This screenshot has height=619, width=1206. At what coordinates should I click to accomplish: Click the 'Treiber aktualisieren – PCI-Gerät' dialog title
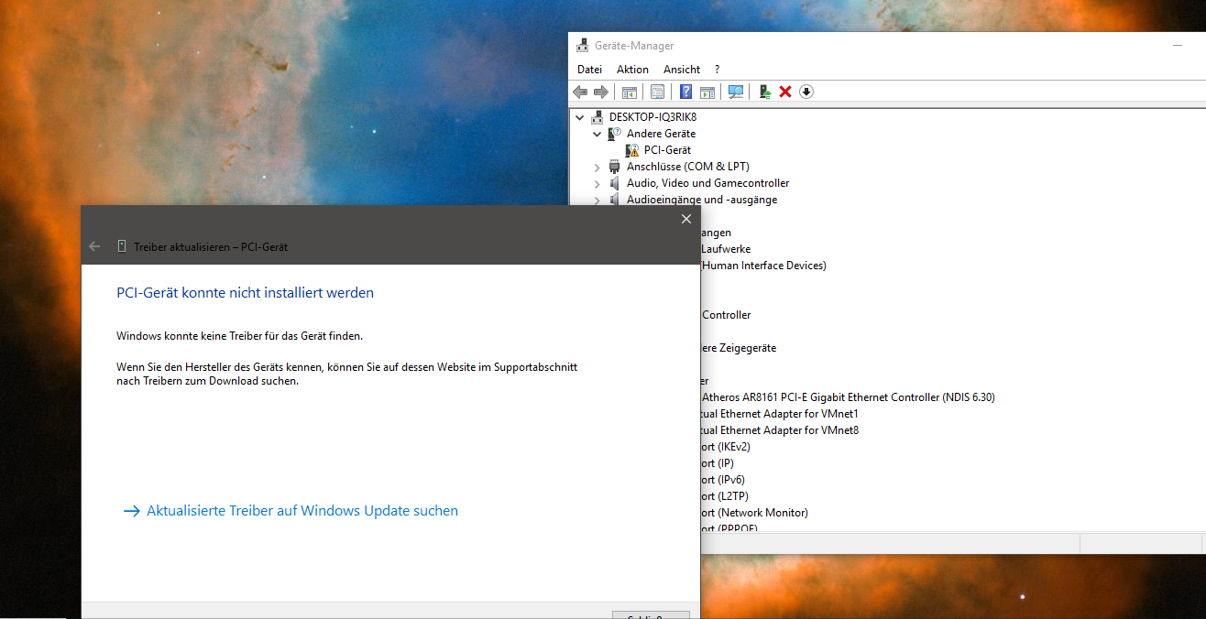[211, 247]
